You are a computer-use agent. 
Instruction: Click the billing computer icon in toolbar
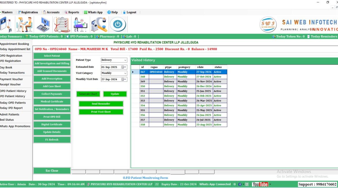point(43,24)
